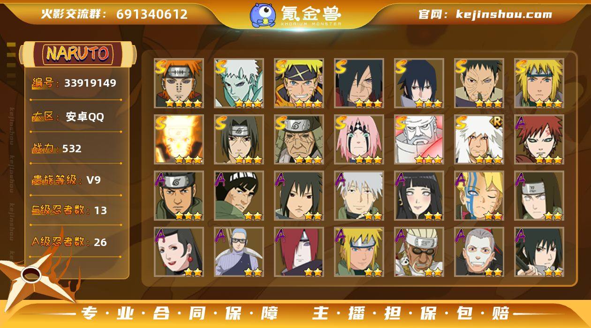Click the Pain character portrait with orange hair
Screen dimensions: 591x328
[x=179, y=83]
